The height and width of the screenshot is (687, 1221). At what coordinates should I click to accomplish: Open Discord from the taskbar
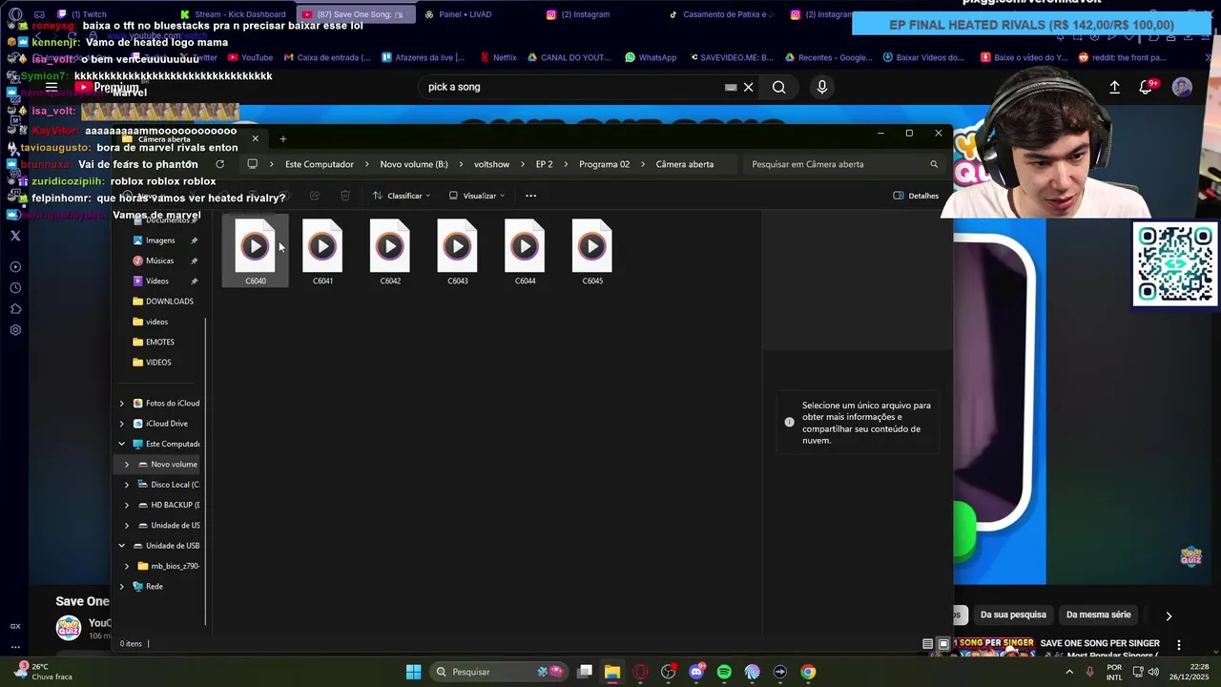pyautogui.click(x=696, y=672)
